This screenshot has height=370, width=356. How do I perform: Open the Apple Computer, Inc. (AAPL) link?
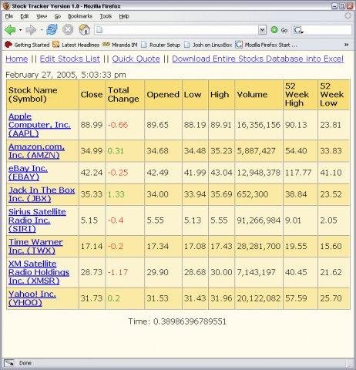pyautogui.click(x=39, y=125)
